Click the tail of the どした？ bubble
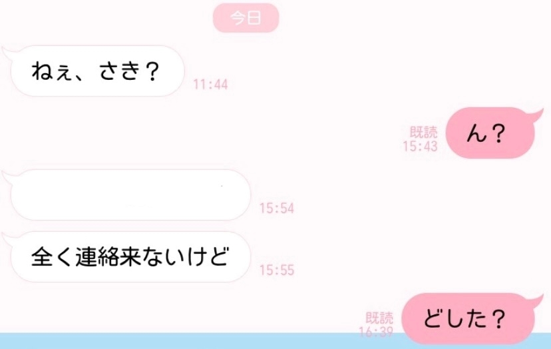Screen dimensions: 551x349 click(x=536, y=300)
